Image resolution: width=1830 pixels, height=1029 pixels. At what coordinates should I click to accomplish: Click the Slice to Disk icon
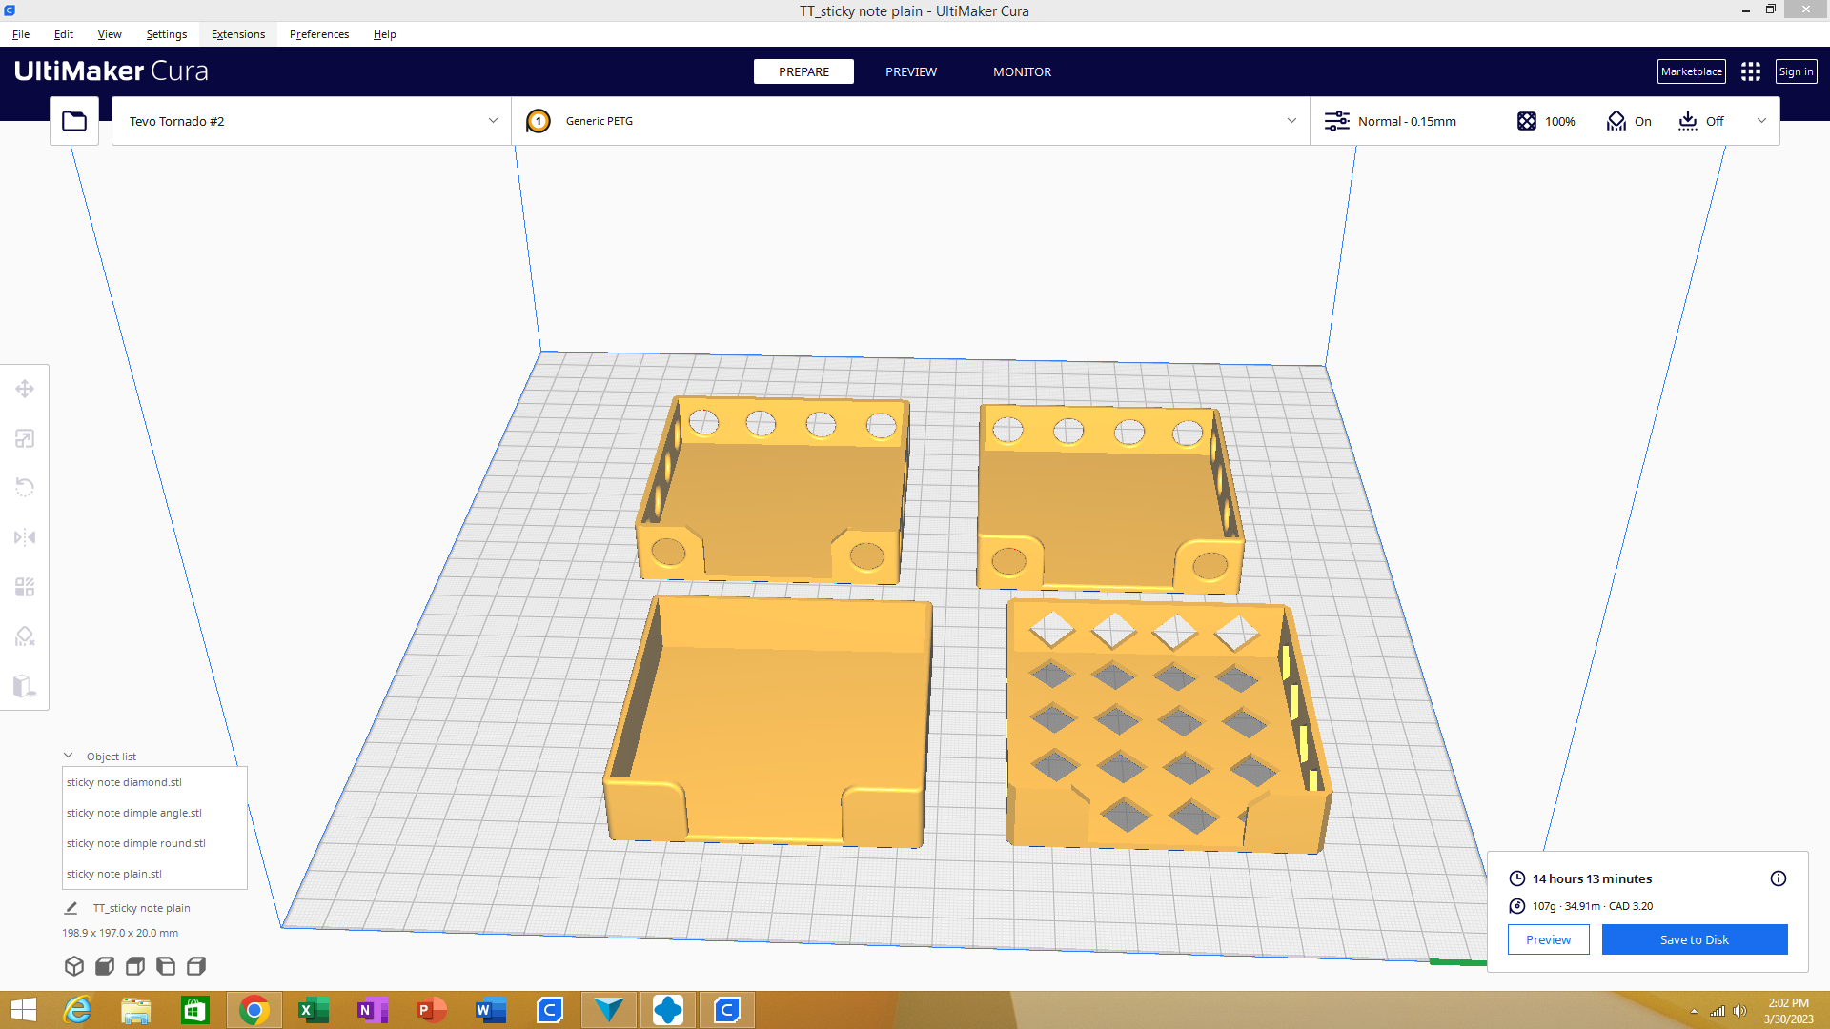click(x=1695, y=938)
